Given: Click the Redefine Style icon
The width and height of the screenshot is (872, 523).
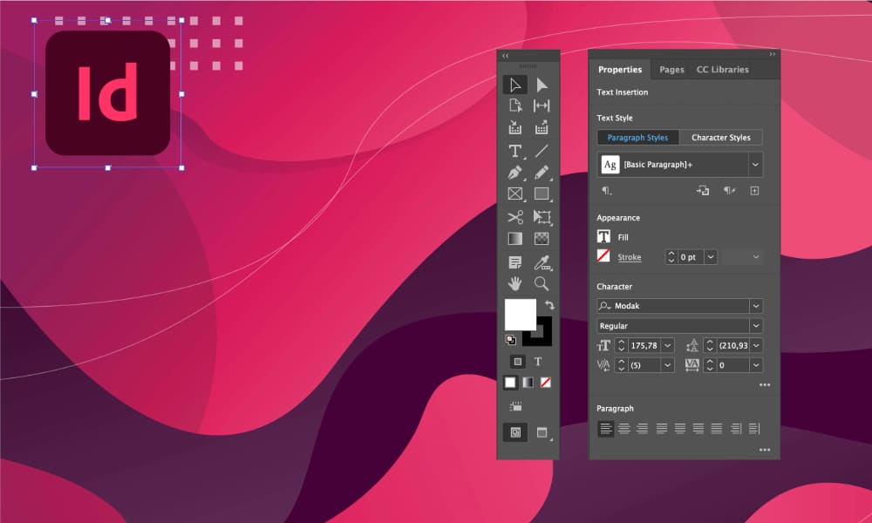Looking at the screenshot, I should (702, 191).
